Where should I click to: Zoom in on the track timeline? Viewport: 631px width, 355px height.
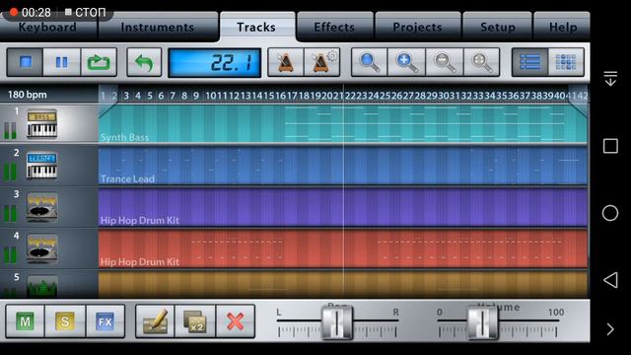point(406,62)
